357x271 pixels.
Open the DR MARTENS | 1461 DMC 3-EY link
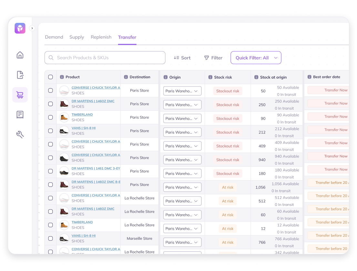click(96, 169)
